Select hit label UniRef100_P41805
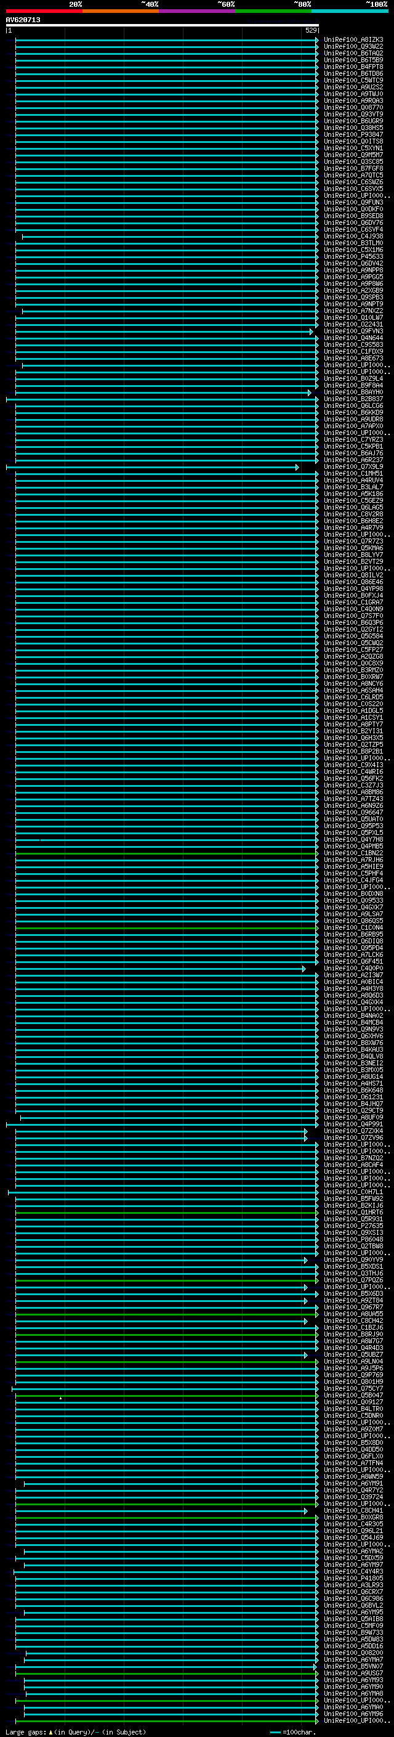 (x=353, y=1579)
